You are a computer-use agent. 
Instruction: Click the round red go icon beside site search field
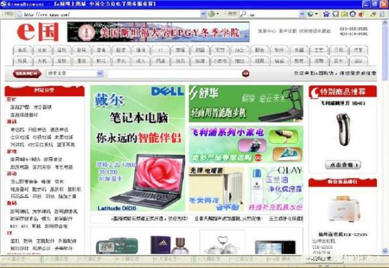tap(246, 74)
